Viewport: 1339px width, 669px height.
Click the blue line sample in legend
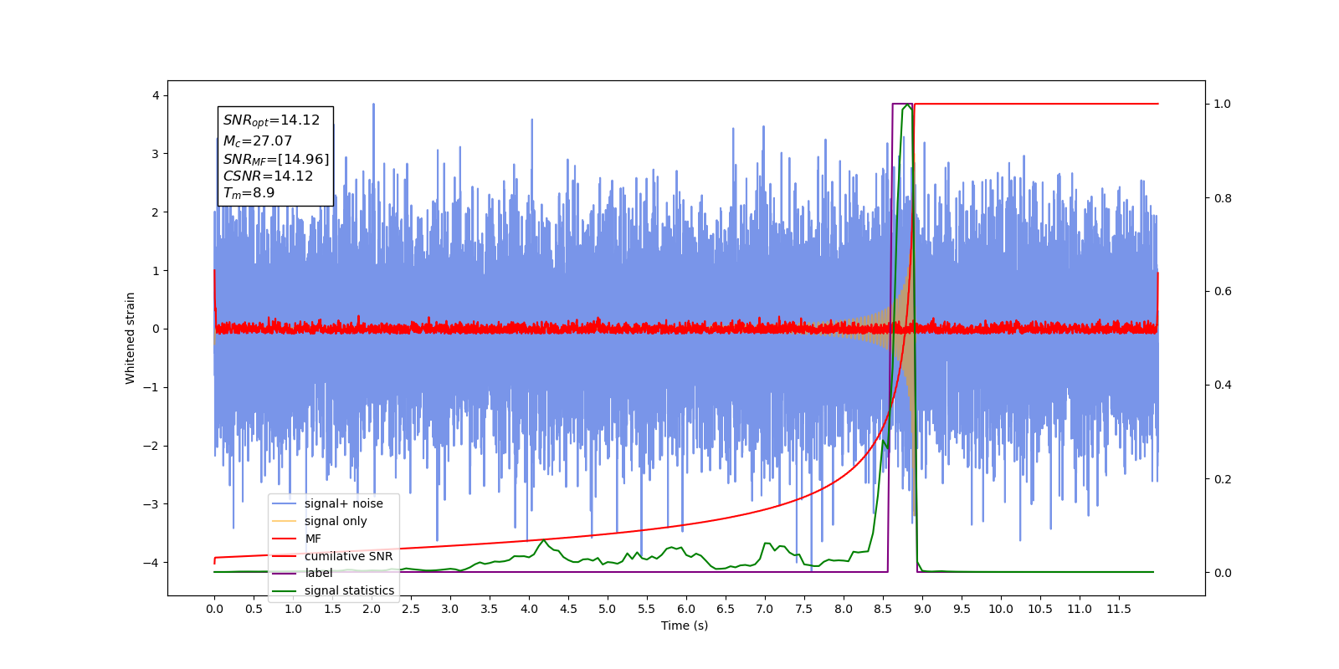285,503
